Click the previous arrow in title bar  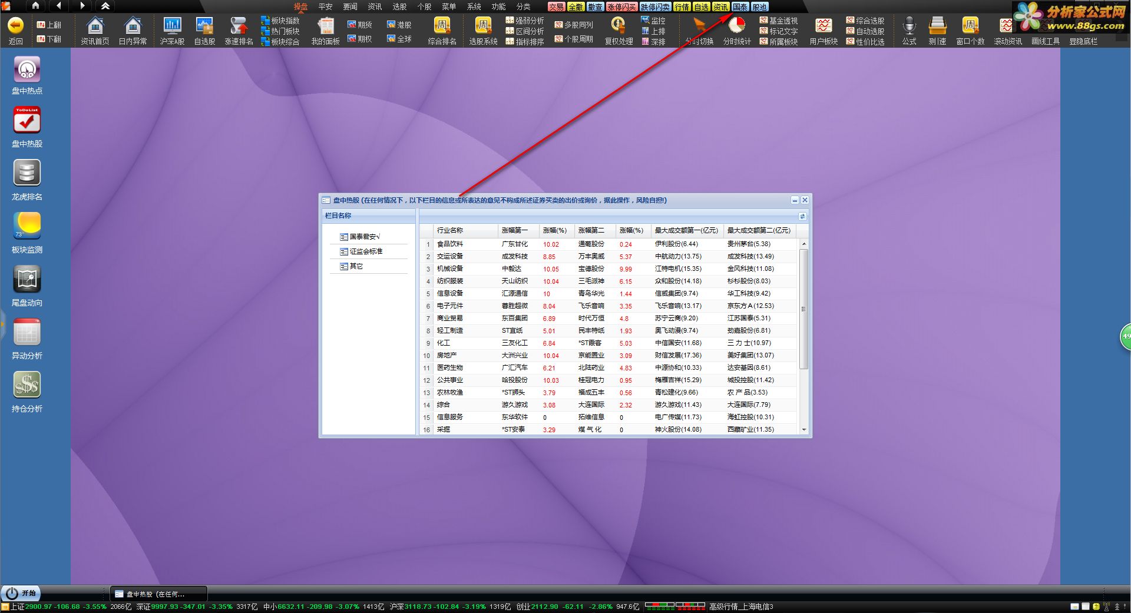(x=59, y=6)
